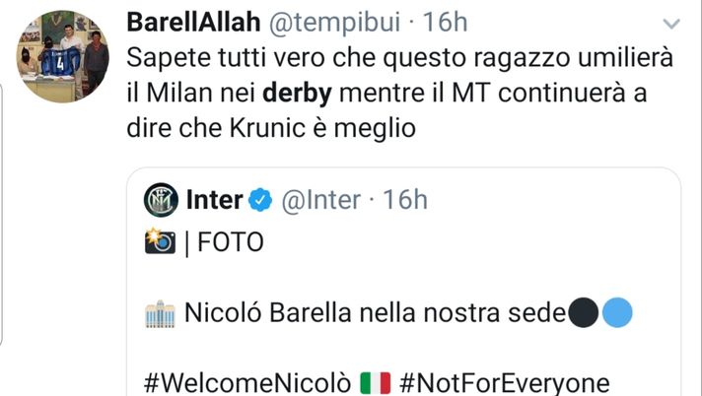Click the 16h timestamp beside @Inter

click(x=406, y=201)
